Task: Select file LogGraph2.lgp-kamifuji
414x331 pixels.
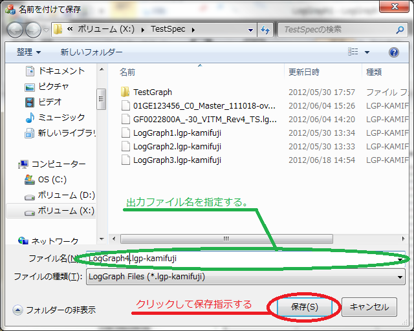Action: pos(171,147)
